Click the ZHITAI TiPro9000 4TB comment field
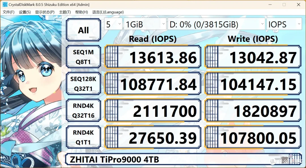This screenshot has height=168, width=306. click(183, 160)
